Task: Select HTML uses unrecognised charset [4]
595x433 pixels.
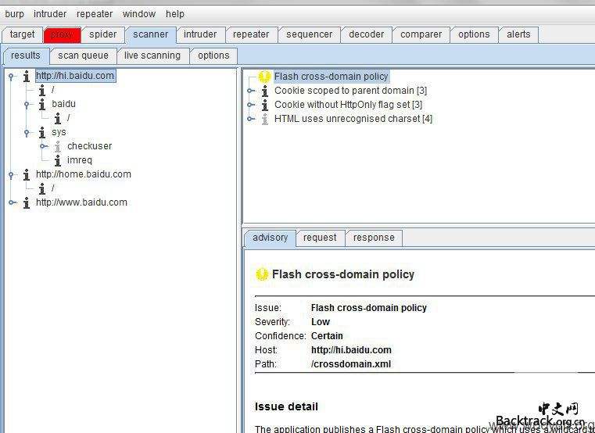Action: click(x=353, y=119)
